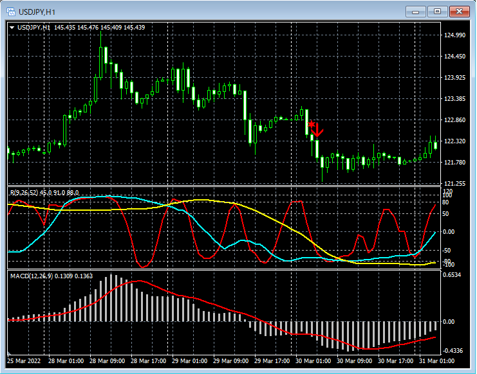This screenshot has height=374, width=477.
Task: Click the 29 Mar 17:00 time label
Action: pyautogui.click(x=272, y=361)
